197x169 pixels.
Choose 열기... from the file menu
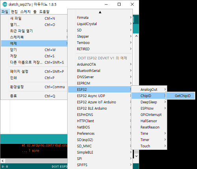[34, 25]
